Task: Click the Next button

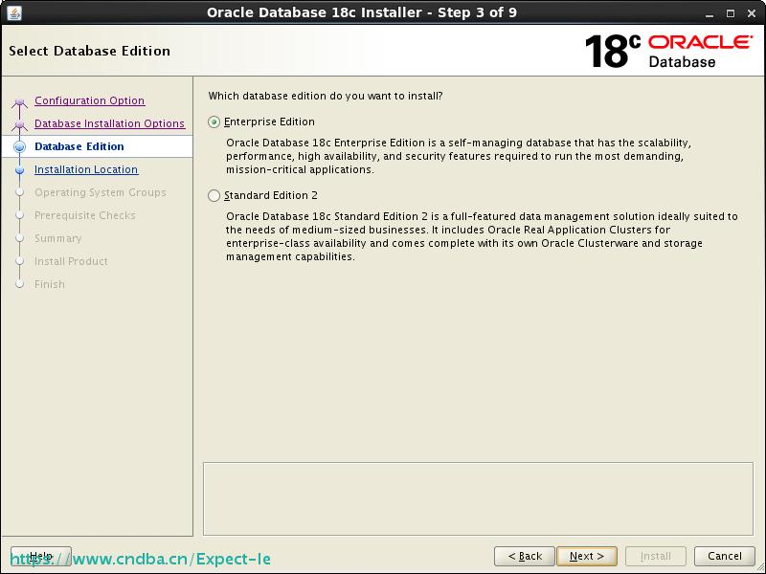Action: coord(587,556)
